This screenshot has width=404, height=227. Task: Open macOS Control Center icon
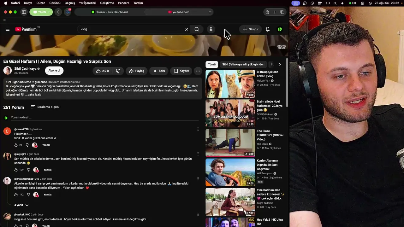click(x=362, y=3)
